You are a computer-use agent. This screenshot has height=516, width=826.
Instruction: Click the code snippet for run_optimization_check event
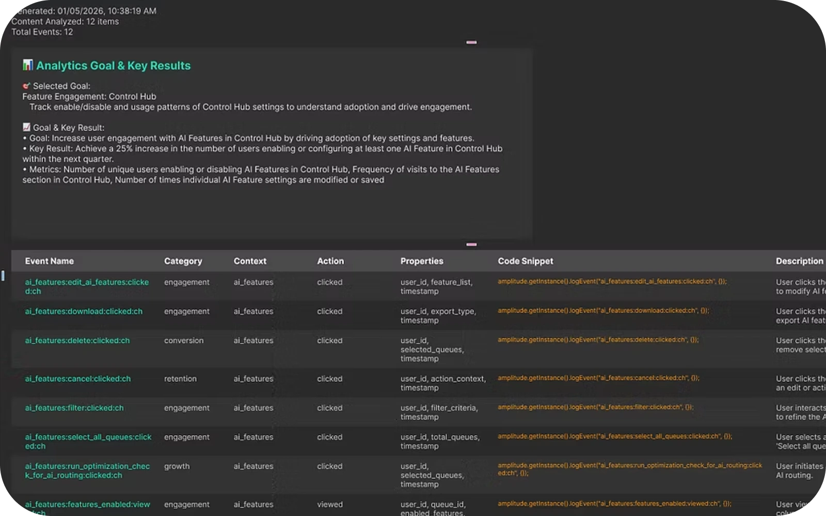pos(630,469)
